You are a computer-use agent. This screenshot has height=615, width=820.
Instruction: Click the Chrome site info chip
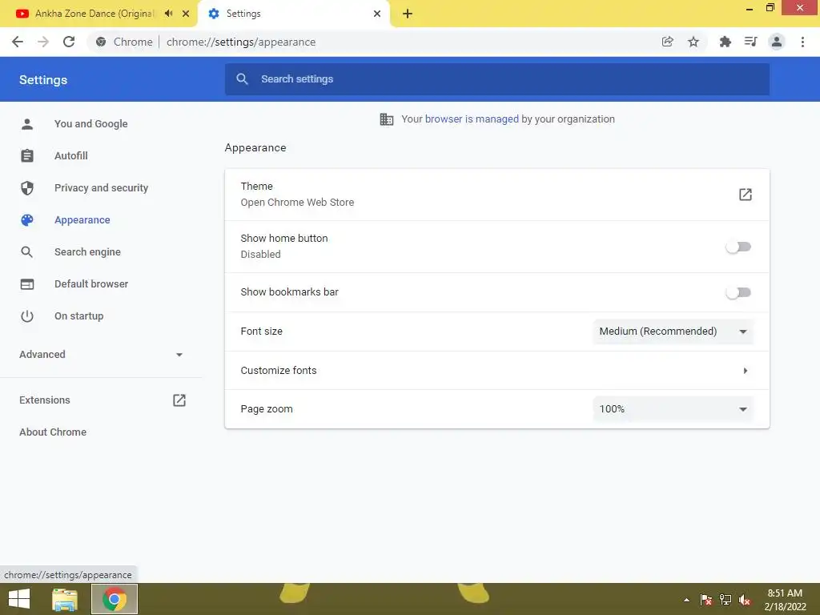[124, 42]
